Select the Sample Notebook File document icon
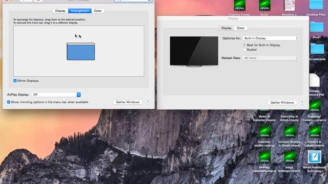This screenshot has height=184, width=328. coord(314,81)
